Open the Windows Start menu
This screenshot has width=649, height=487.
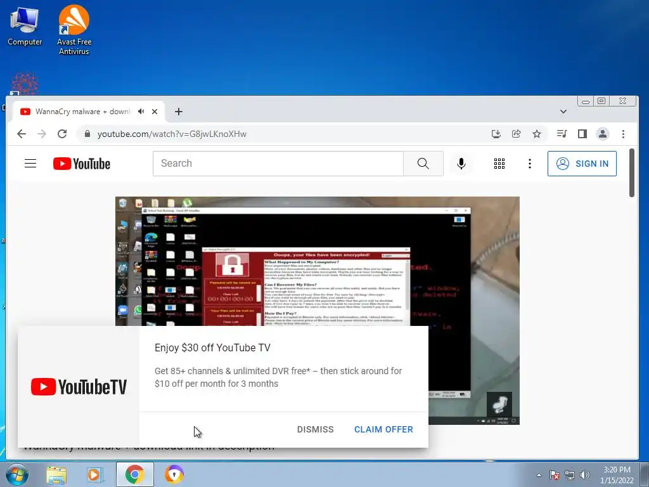coord(16,474)
